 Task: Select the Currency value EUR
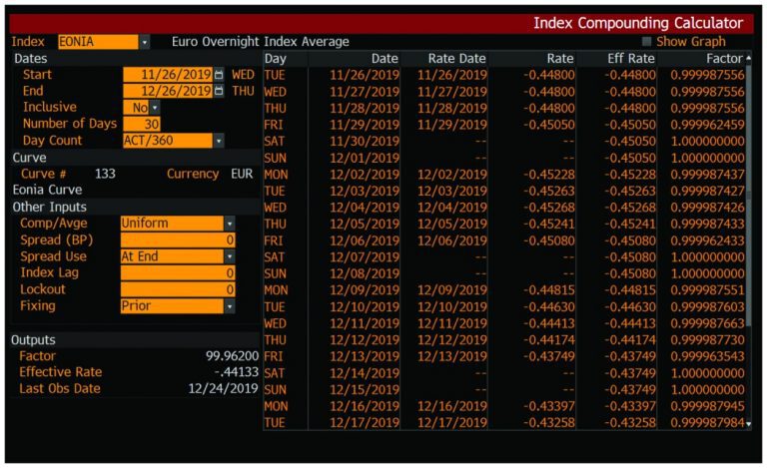[242, 175]
